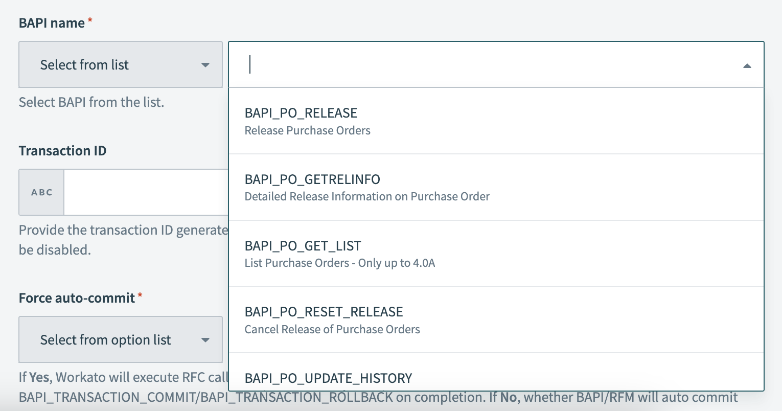The image size is (782, 411).
Task: Open the BAPI name selection mode dropdown
Action: [x=120, y=64]
